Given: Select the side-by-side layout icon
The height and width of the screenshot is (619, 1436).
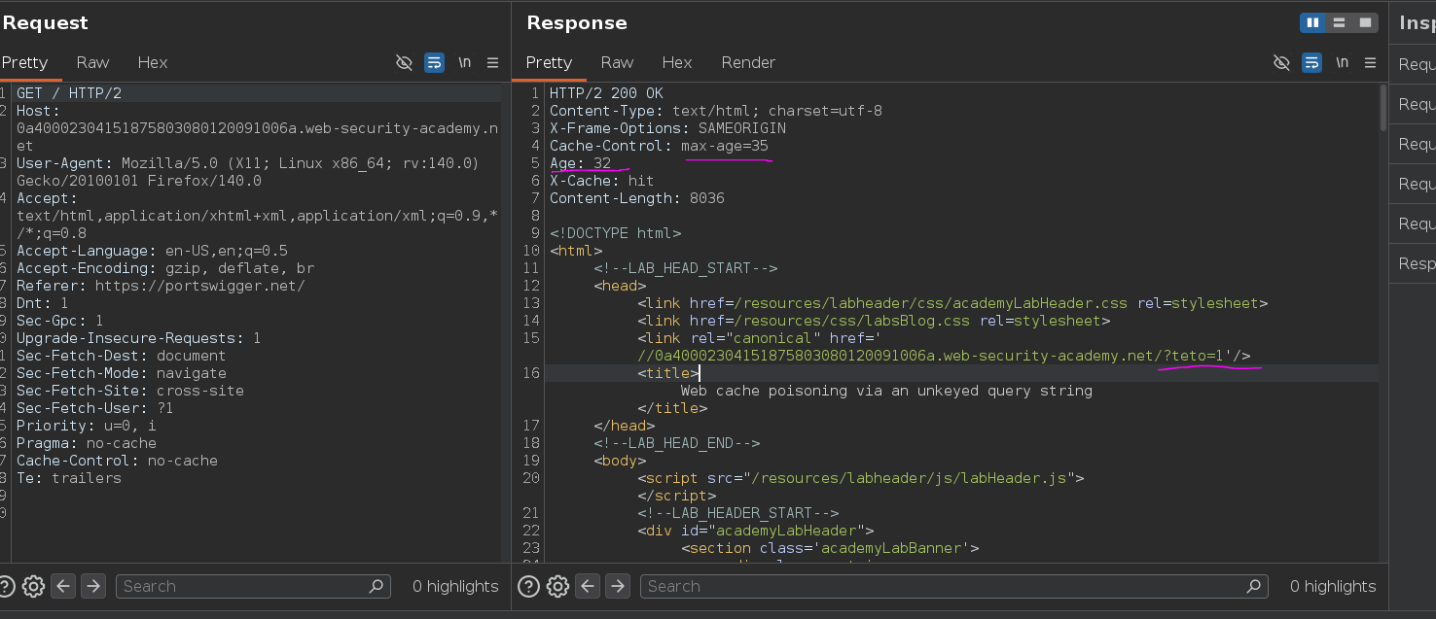Looking at the screenshot, I should tap(1313, 22).
